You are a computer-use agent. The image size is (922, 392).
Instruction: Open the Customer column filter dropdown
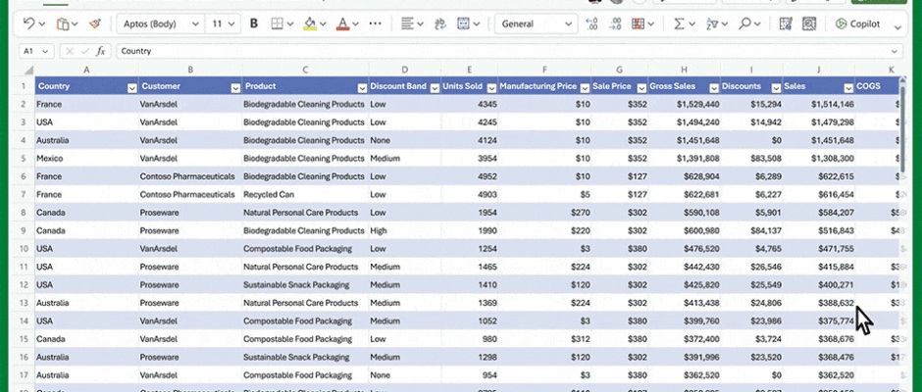pyautogui.click(x=235, y=88)
